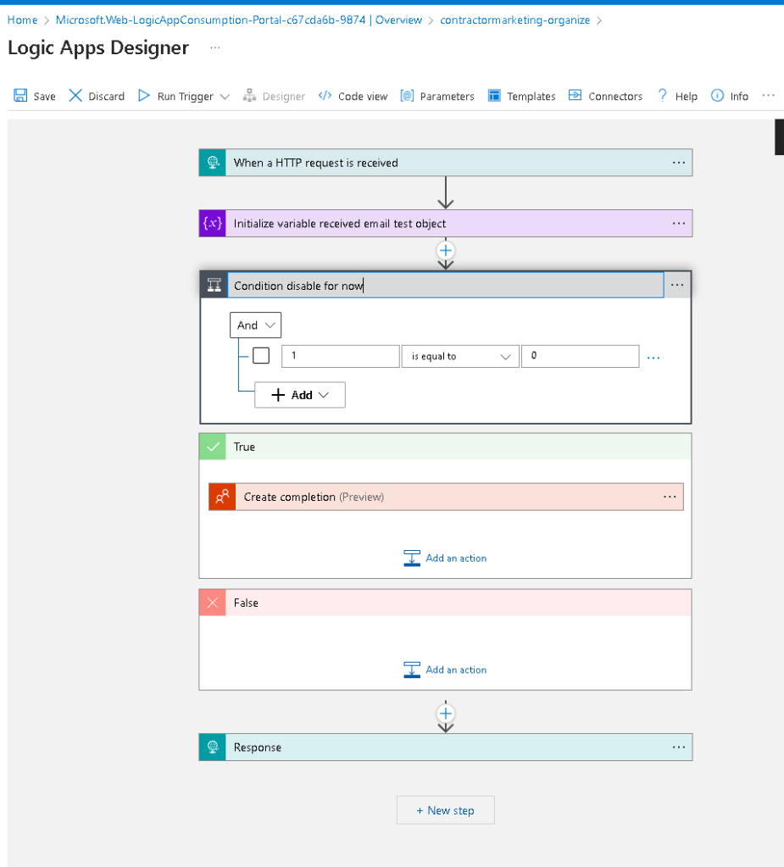
Task: Click the Info circle icon
Action: click(x=717, y=96)
